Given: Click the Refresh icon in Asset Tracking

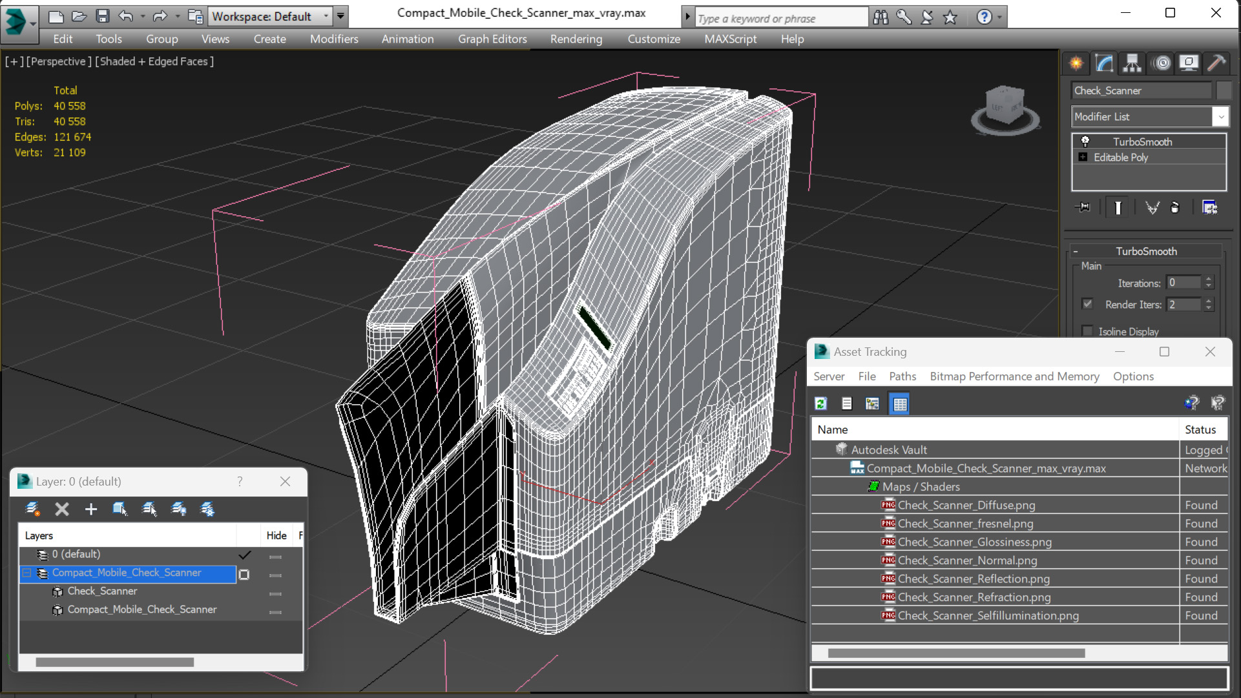Looking at the screenshot, I should coord(820,404).
